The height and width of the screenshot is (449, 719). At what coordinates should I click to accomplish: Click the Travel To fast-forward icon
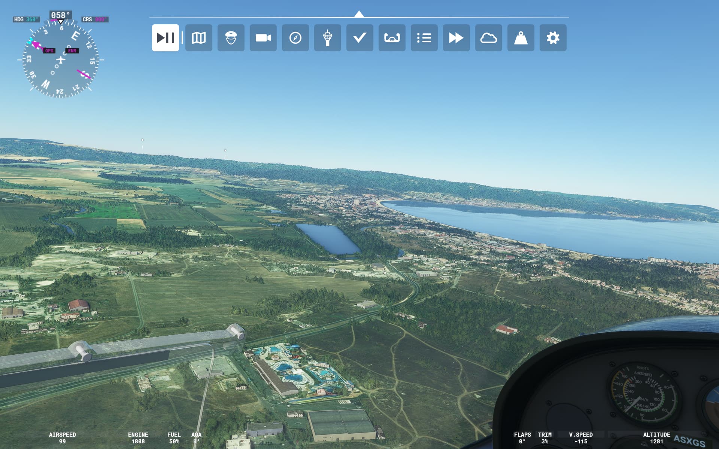pos(456,38)
